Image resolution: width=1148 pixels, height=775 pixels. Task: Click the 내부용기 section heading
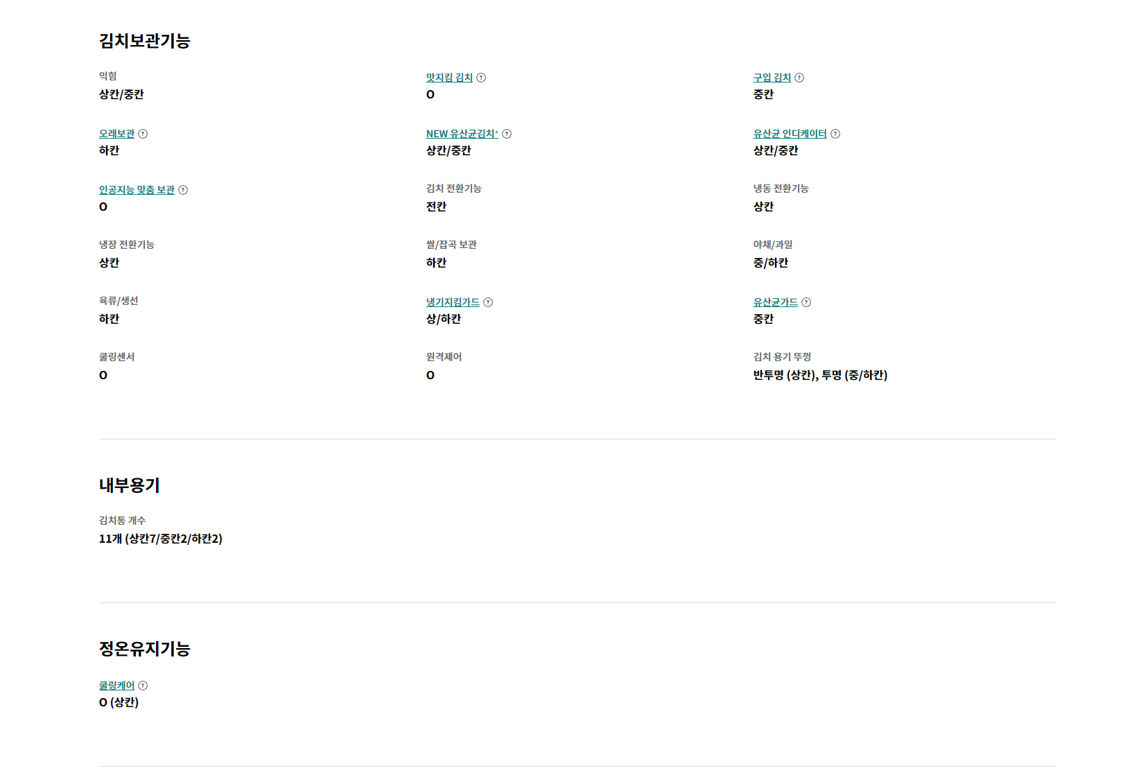click(x=129, y=485)
